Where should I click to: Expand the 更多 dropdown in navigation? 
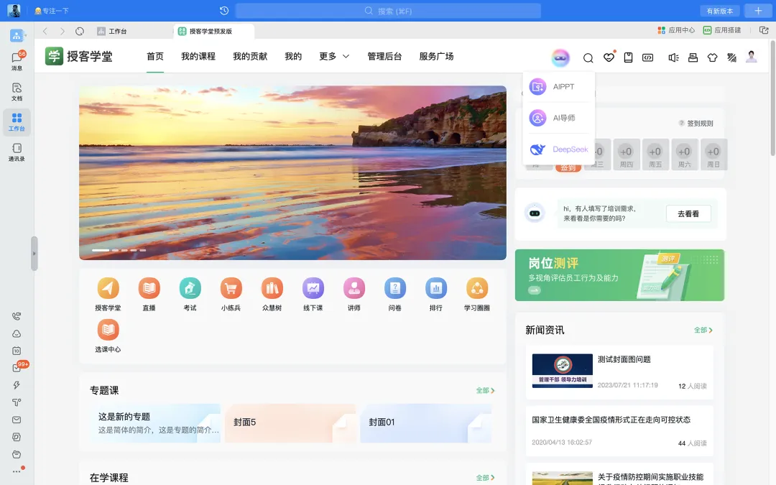(x=334, y=57)
